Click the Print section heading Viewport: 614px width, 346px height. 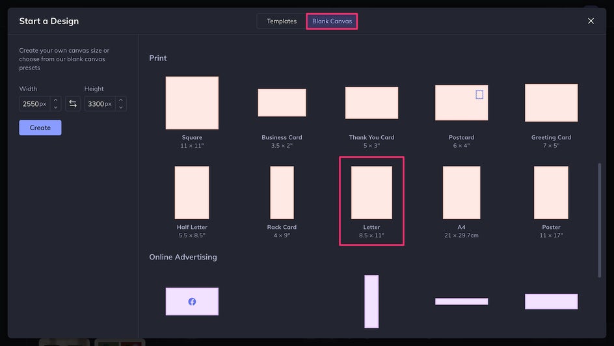point(158,58)
